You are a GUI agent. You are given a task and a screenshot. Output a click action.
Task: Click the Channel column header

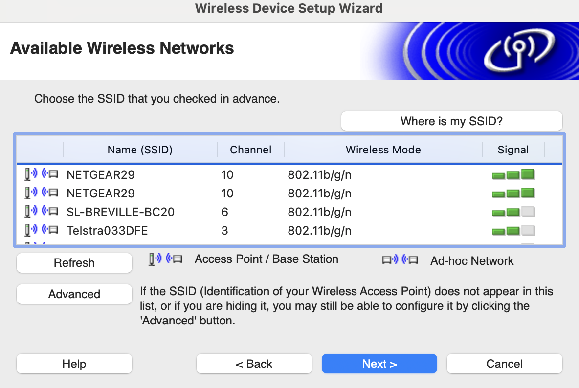(x=250, y=150)
